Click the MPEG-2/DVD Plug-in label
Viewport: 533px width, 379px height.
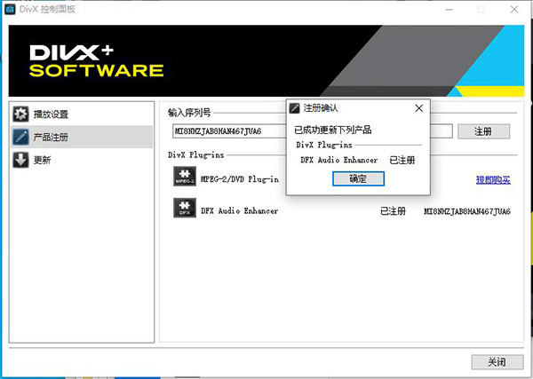pos(240,179)
